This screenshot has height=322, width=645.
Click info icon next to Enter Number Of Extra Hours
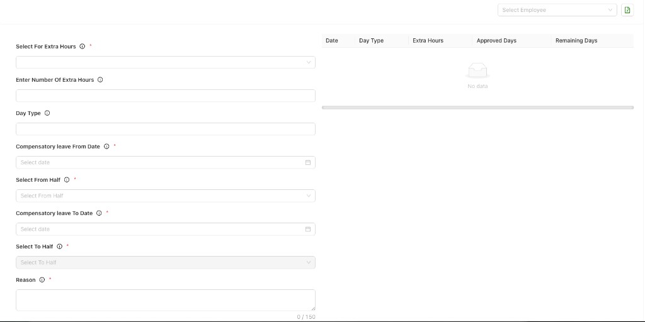pos(100,80)
